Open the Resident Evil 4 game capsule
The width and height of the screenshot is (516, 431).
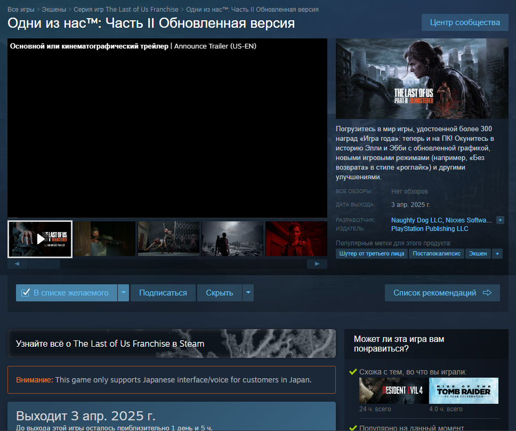click(x=394, y=390)
